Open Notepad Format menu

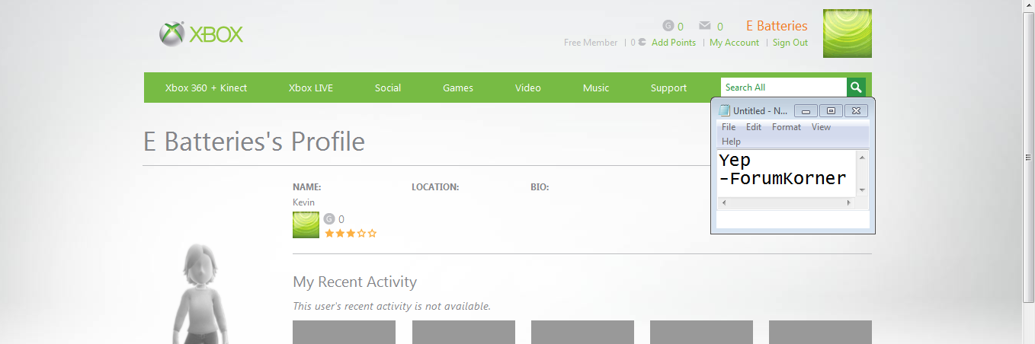coord(787,127)
